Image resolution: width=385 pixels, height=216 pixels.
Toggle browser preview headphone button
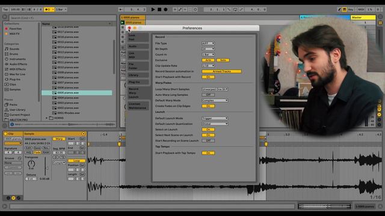point(12,124)
